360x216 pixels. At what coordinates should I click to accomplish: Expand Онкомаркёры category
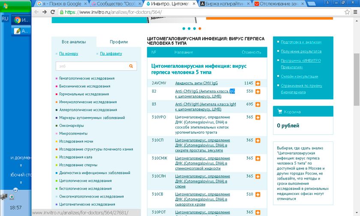72,126
